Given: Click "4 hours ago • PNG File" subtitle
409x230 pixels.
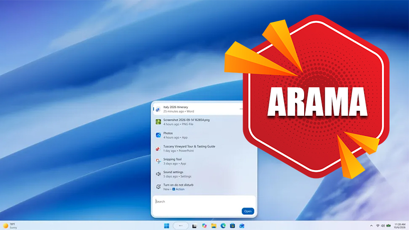Looking at the screenshot, I should pos(178,124).
